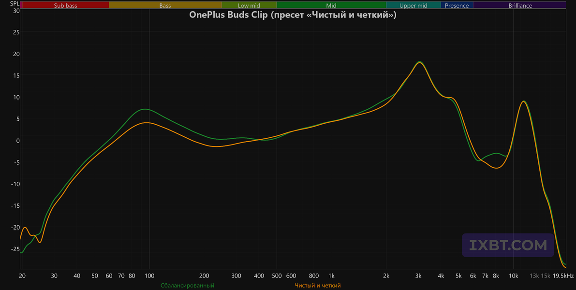
Task: Select the 13k frequency axis label
Action: 534,276
